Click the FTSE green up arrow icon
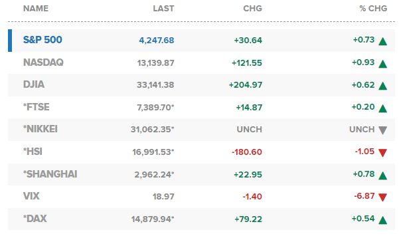This screenshot has height=242, width=399. pos(382,108)
